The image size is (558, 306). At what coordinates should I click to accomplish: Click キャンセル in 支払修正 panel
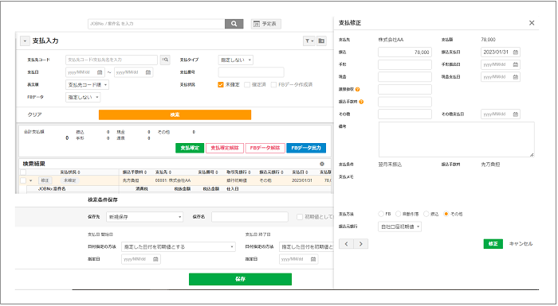(x=521, y=244)
